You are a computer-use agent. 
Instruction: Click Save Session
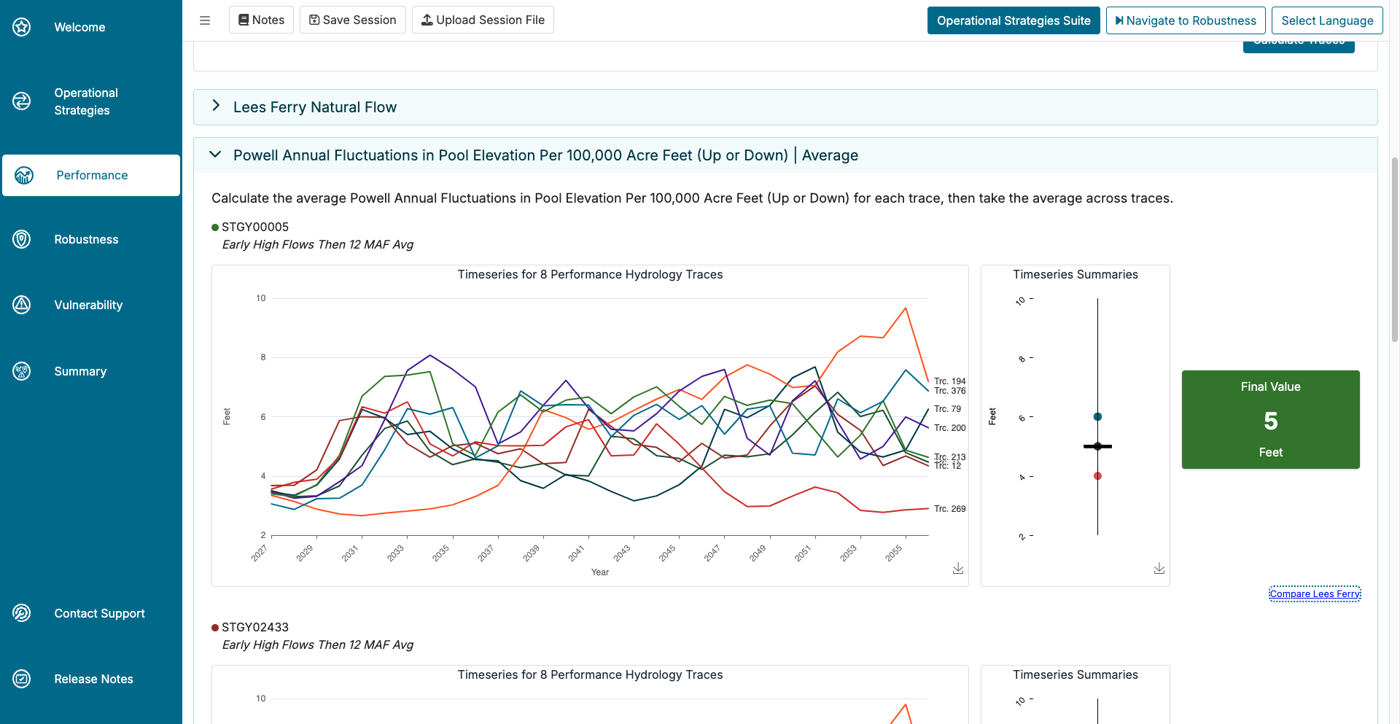[353, 20]
